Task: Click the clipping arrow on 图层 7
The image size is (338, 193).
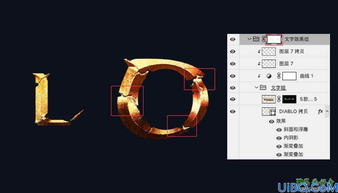Action: click(259, 64)
